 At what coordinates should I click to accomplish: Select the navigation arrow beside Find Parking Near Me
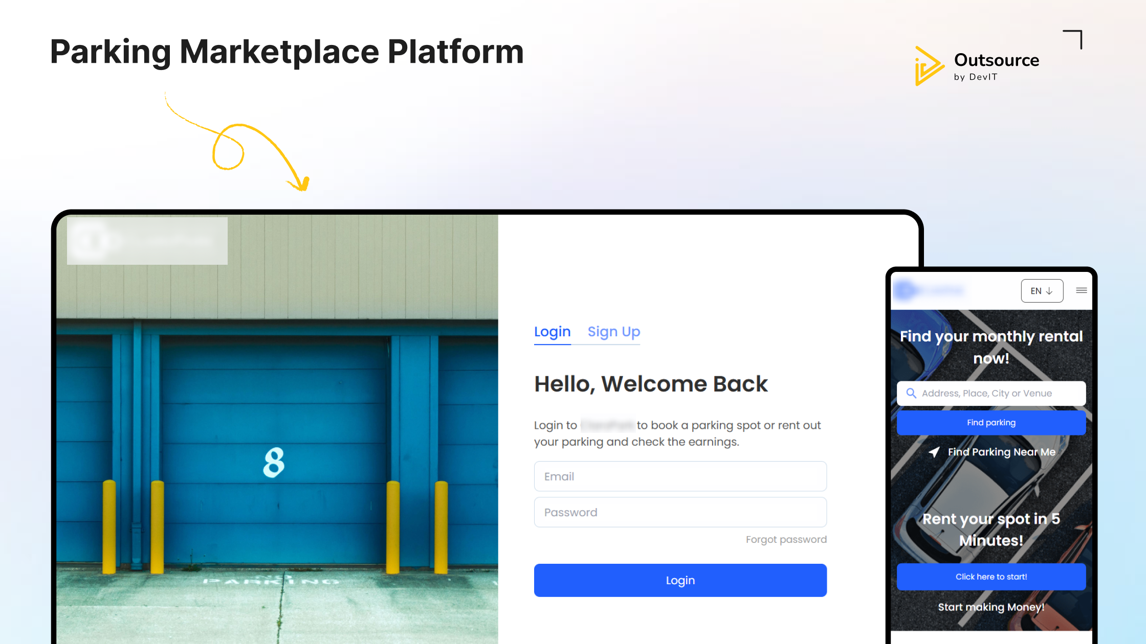934,452
